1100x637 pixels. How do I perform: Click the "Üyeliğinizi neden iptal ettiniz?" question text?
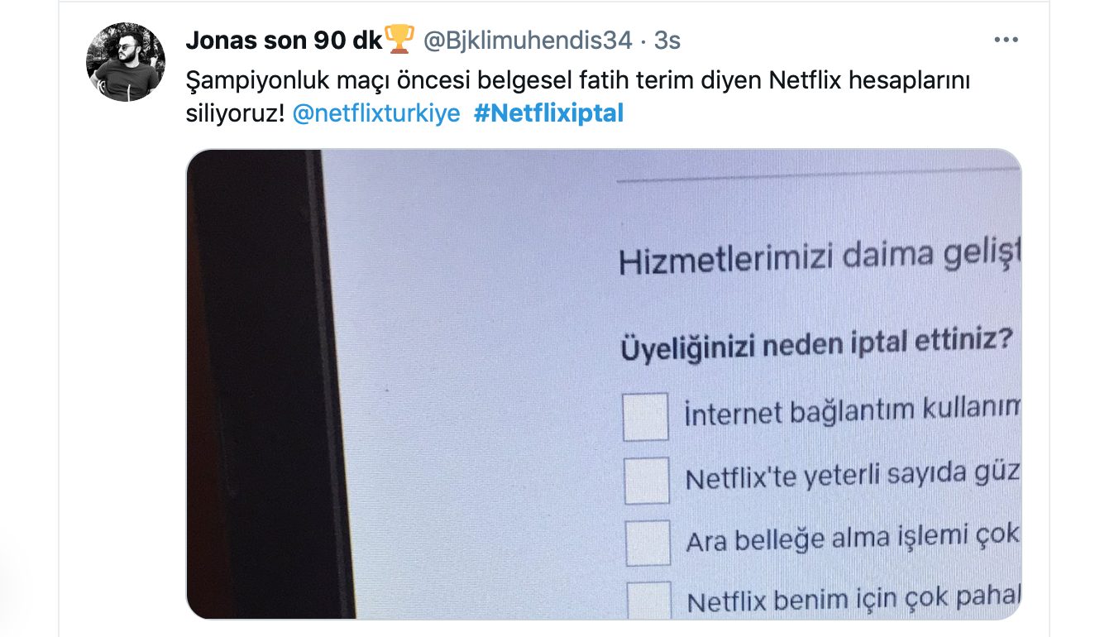coord(816,344)
